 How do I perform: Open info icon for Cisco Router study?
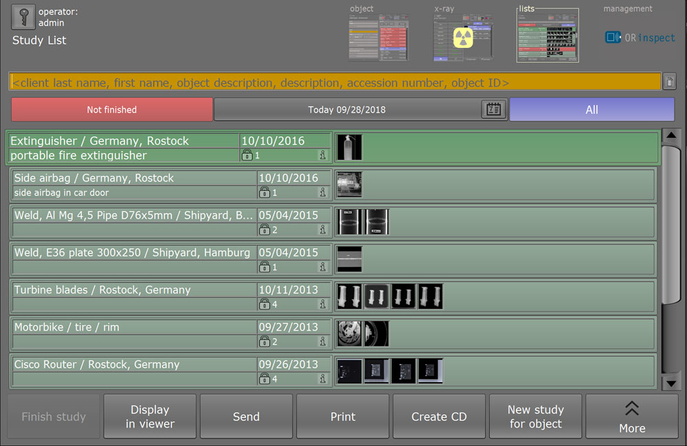coord(323,378)
